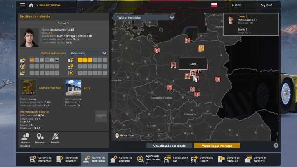Click the eco-driving skill round icon

(x=71, y=73)
